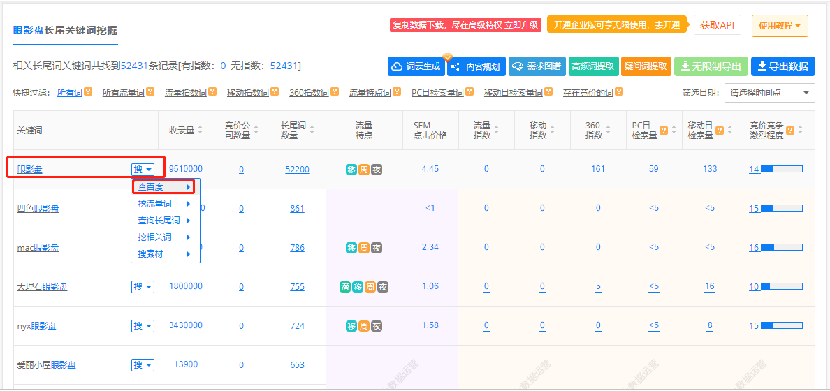830x391 pixels.
Task: Click the 移 tag in 眼影盘 row
Action: tap(351, 170)
